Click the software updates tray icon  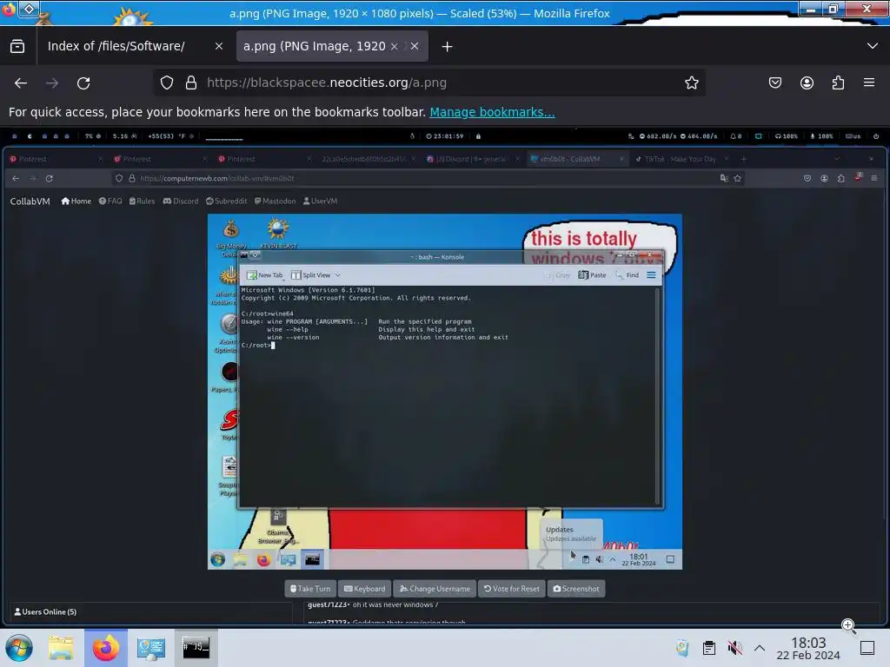pyautogui.click(x=682, y=648)
